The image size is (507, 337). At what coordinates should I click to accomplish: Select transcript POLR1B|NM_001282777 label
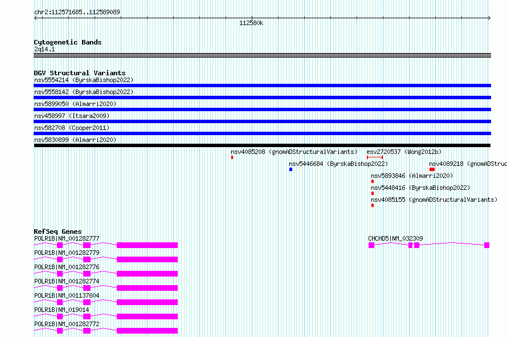click(x=67, y=238)
